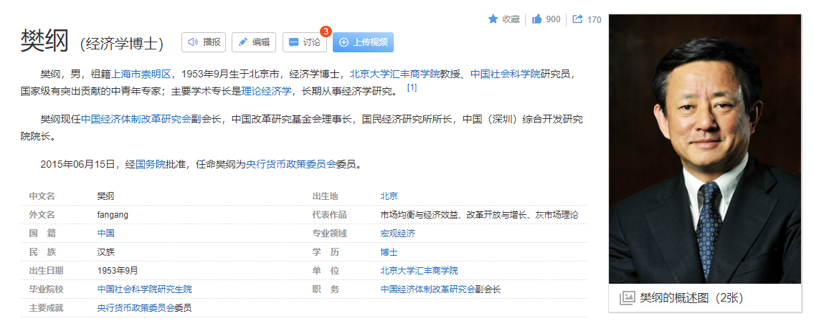Open the 国务院 link
814x326 pixels.
[151, 164]
